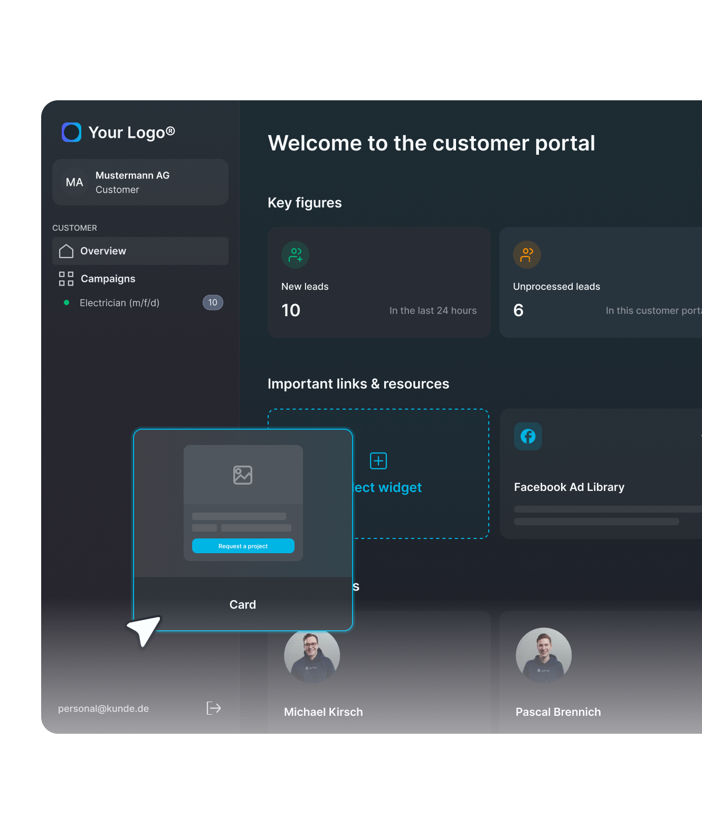Click the Request a project button
702x833 pixels.
[243, 546]
